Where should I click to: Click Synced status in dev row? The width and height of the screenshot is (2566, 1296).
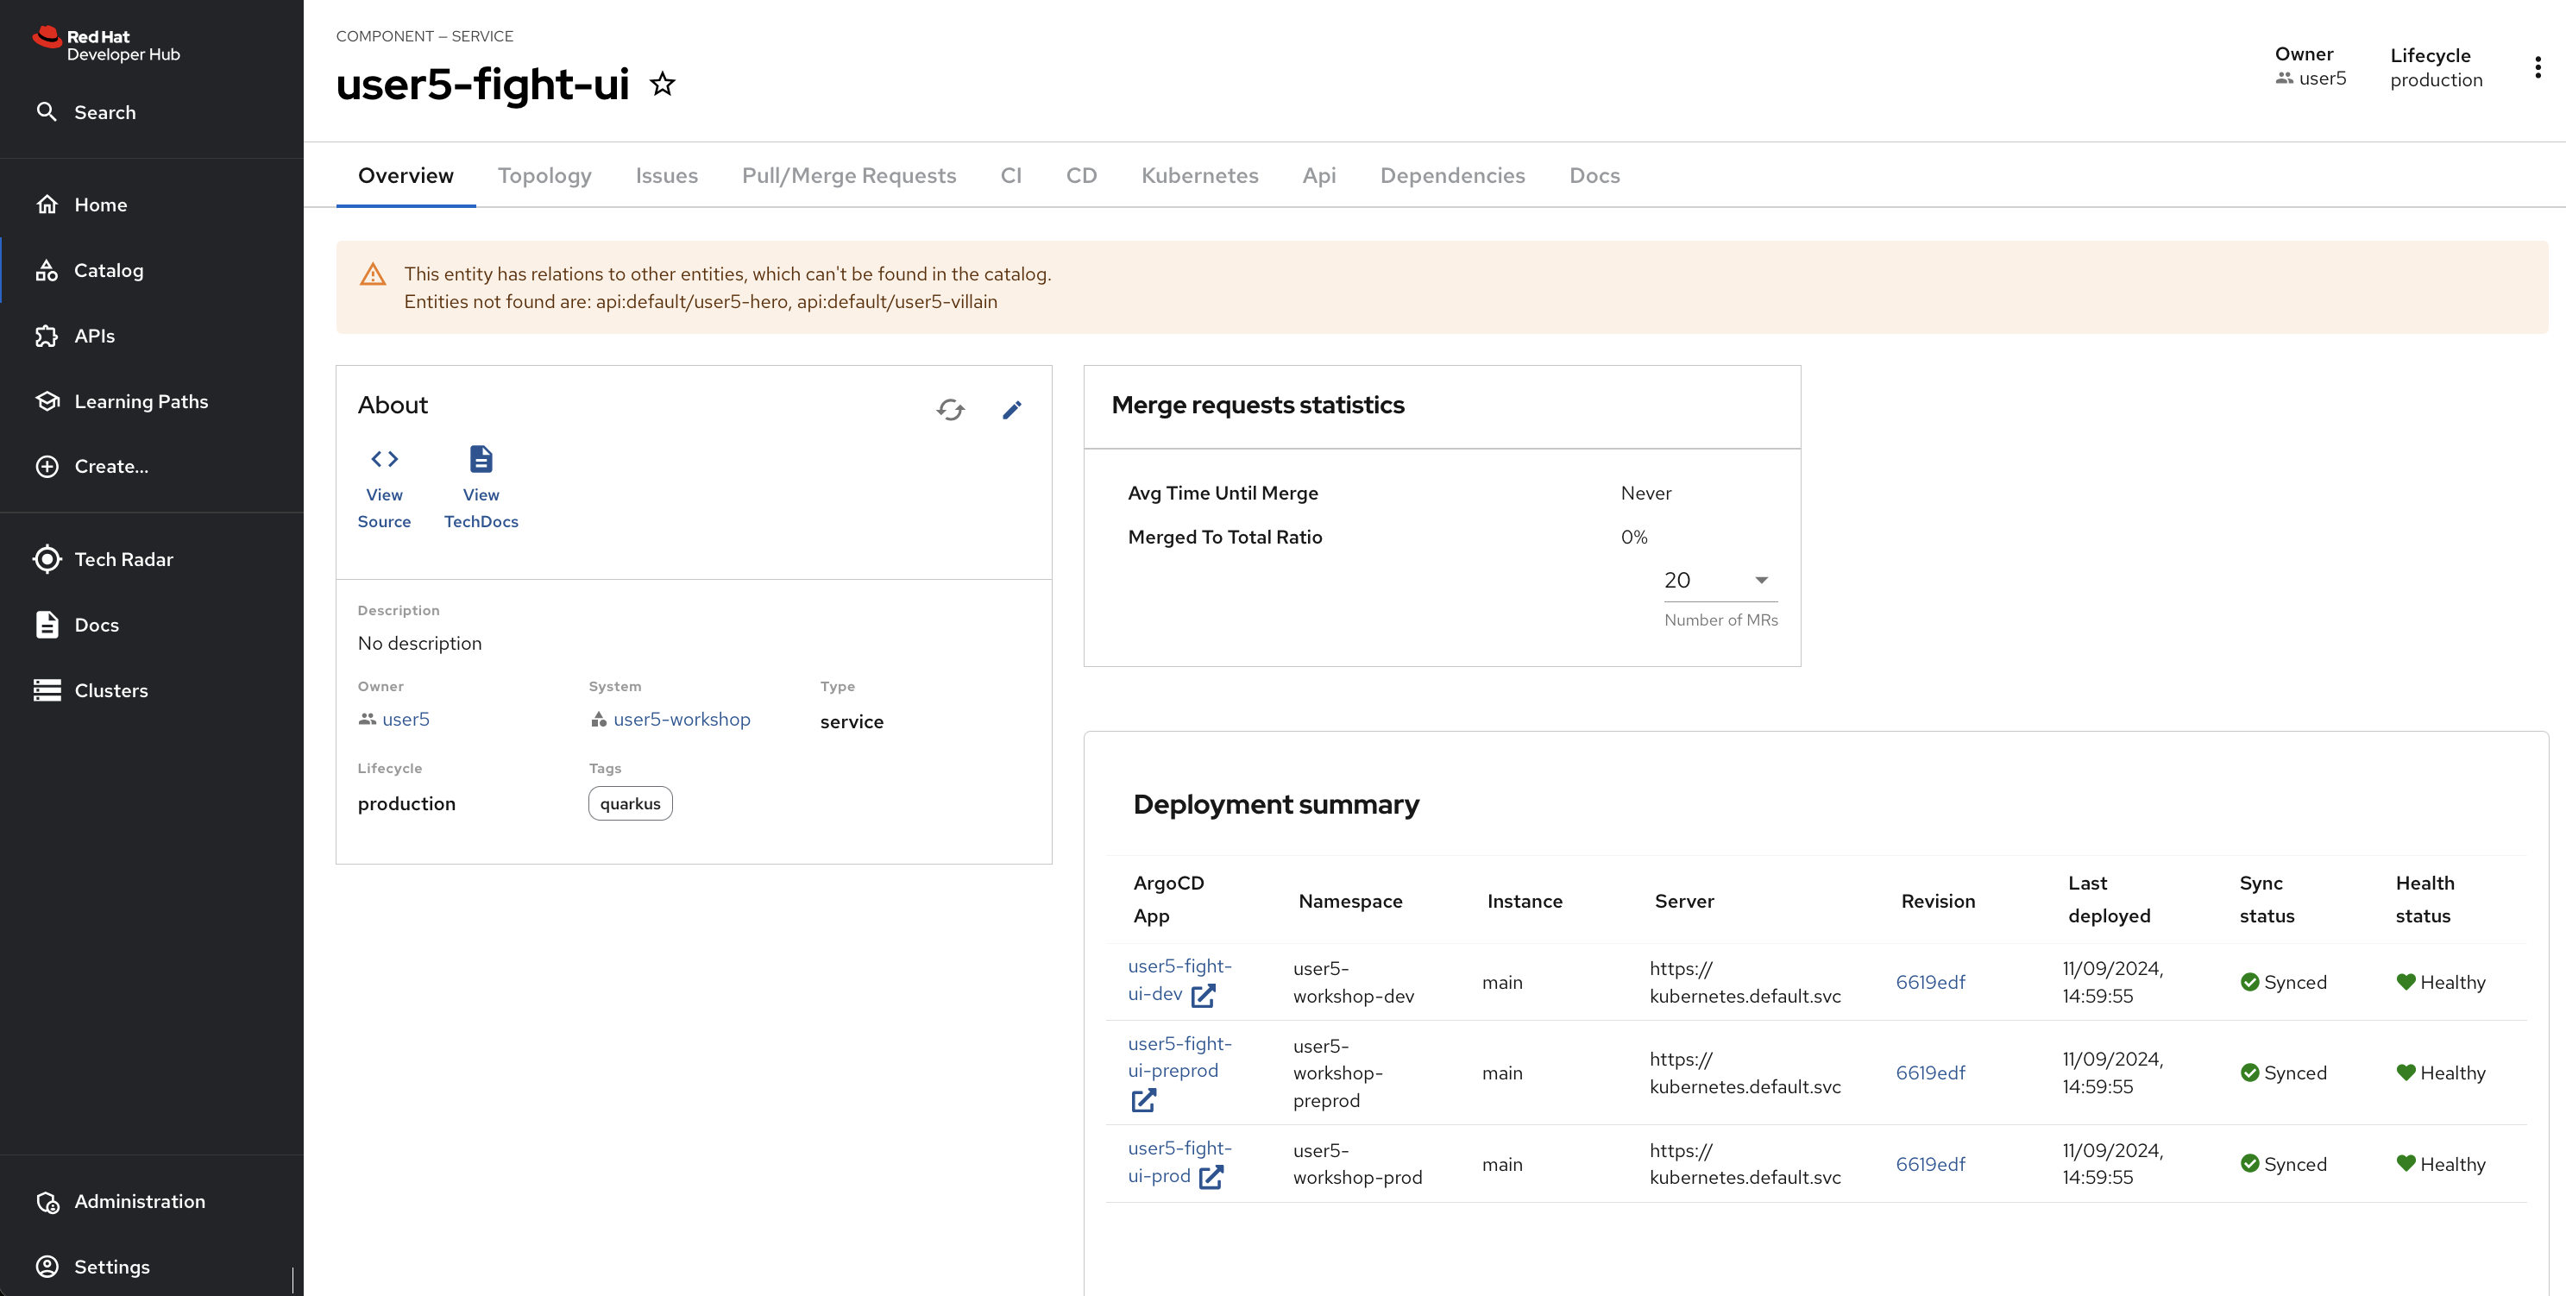tap(2283, 982)
